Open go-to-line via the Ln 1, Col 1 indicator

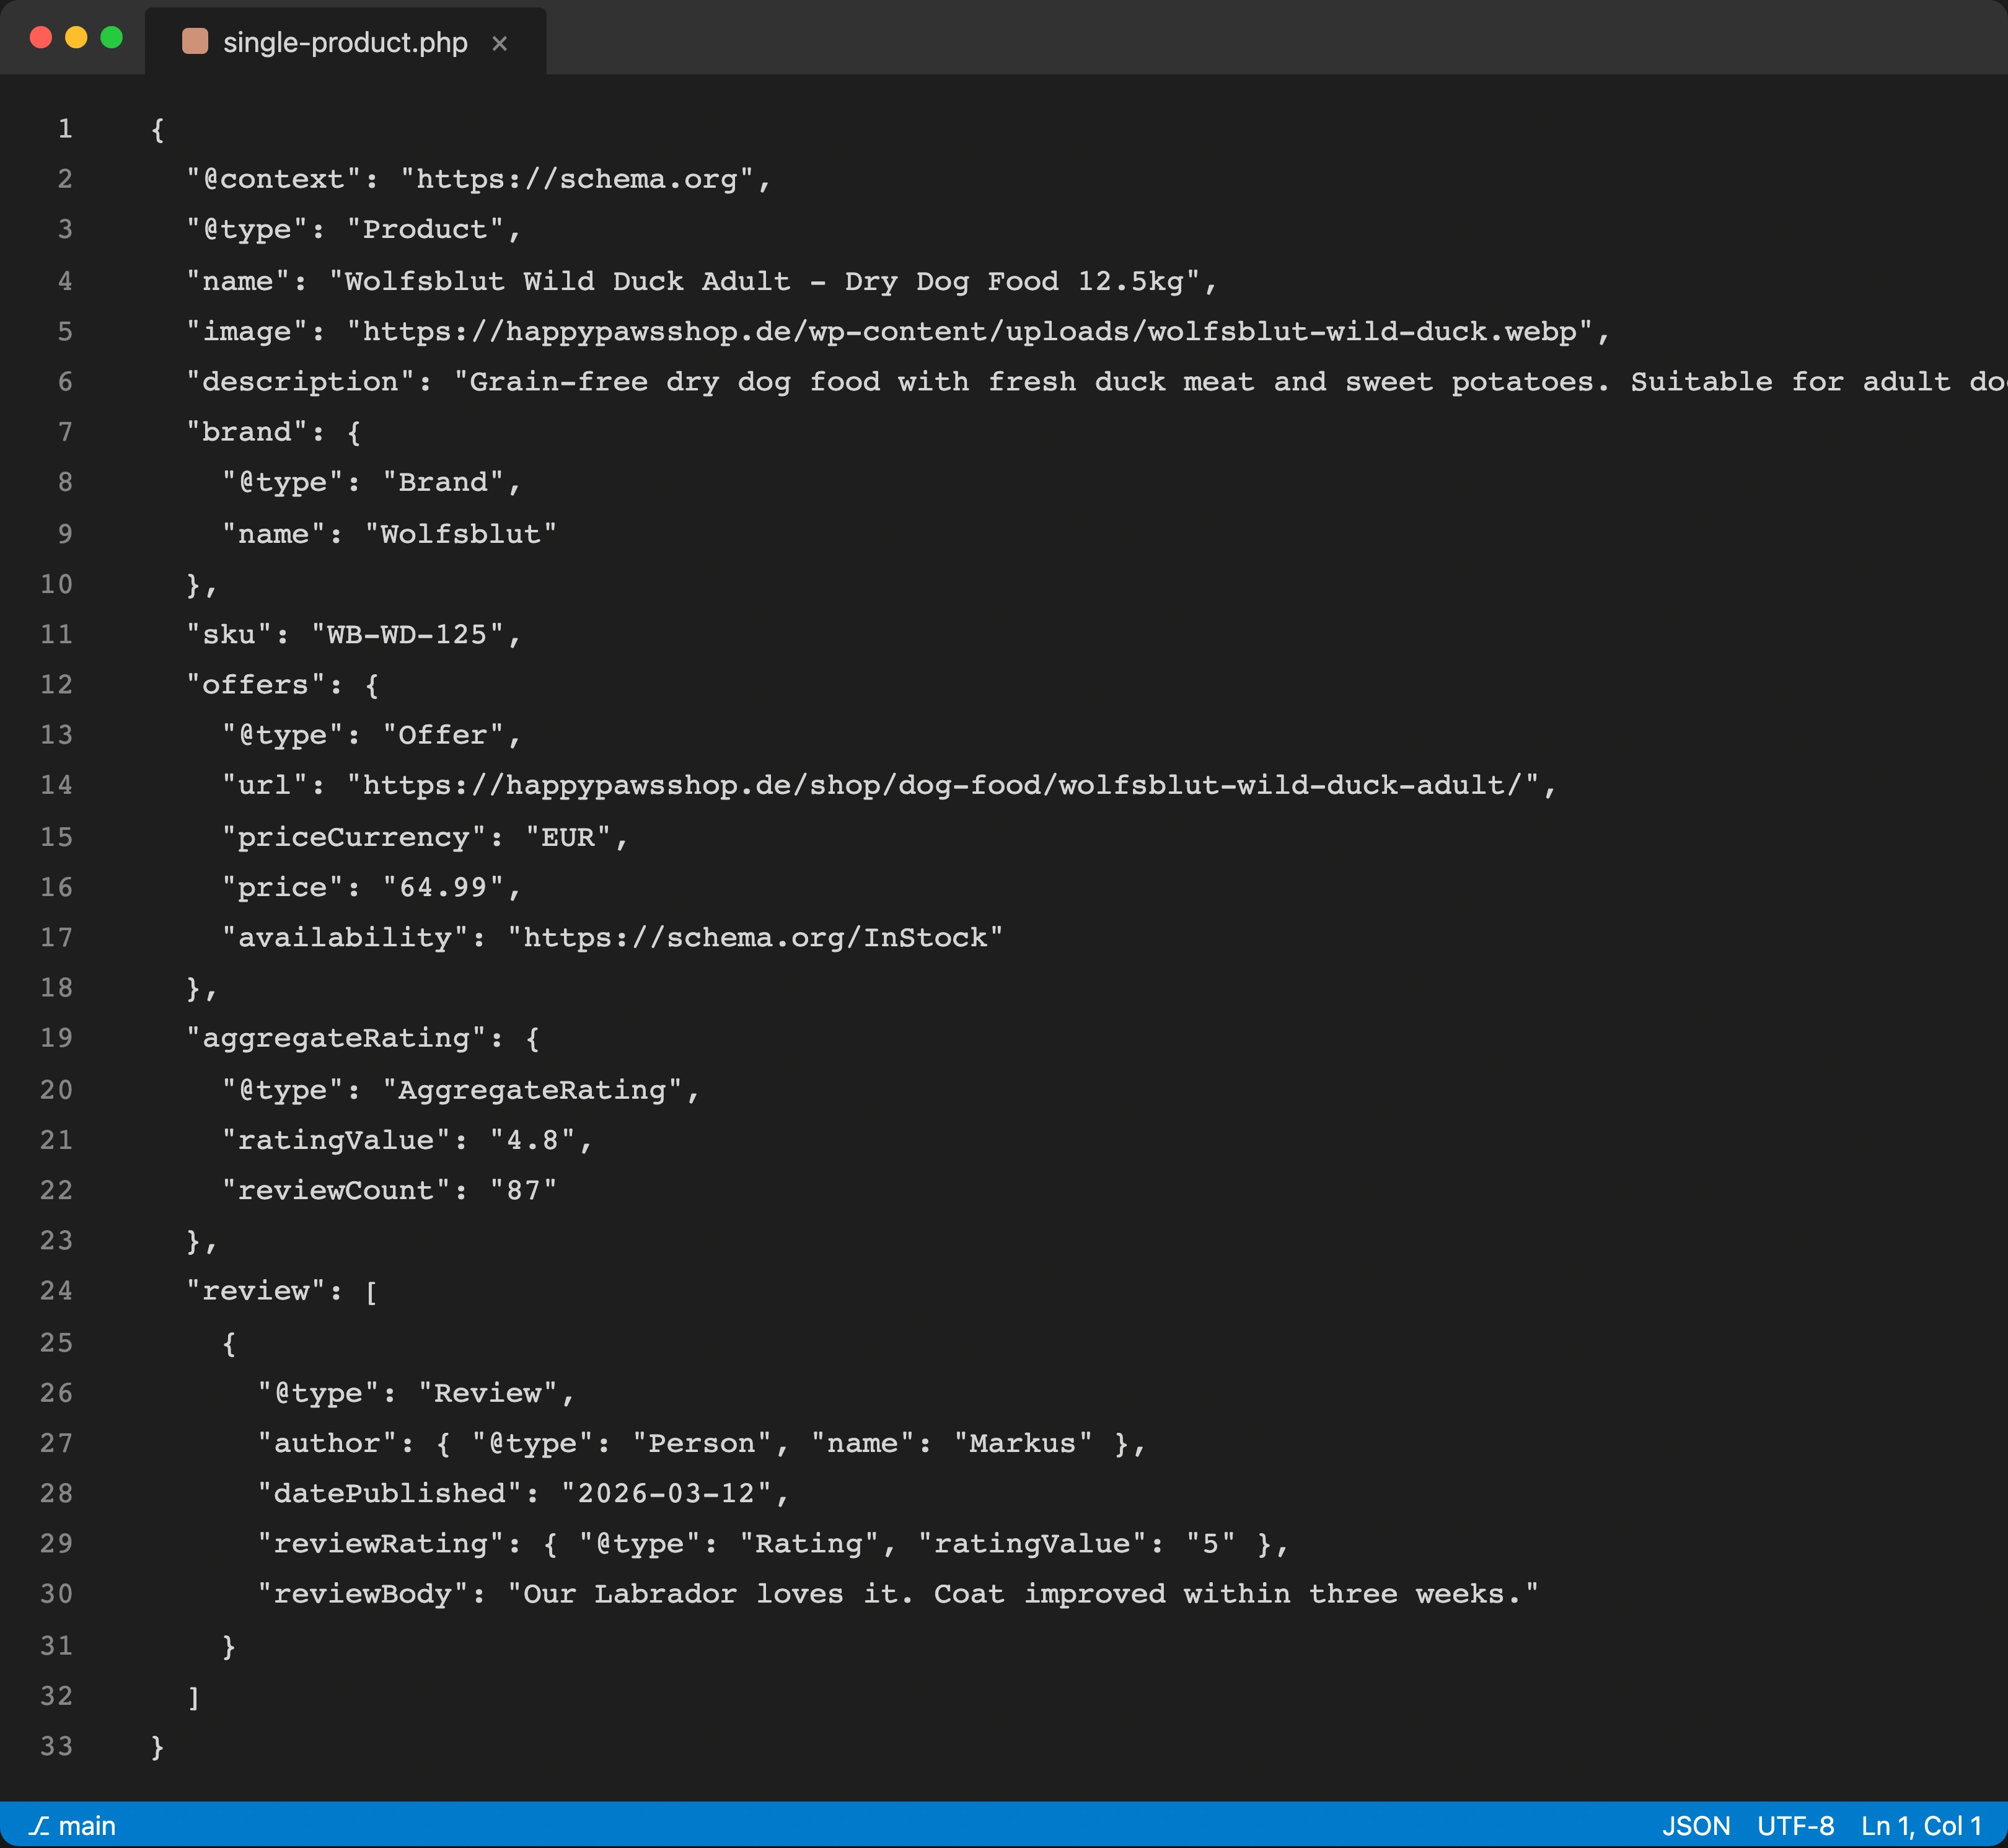[1922, 1825]
